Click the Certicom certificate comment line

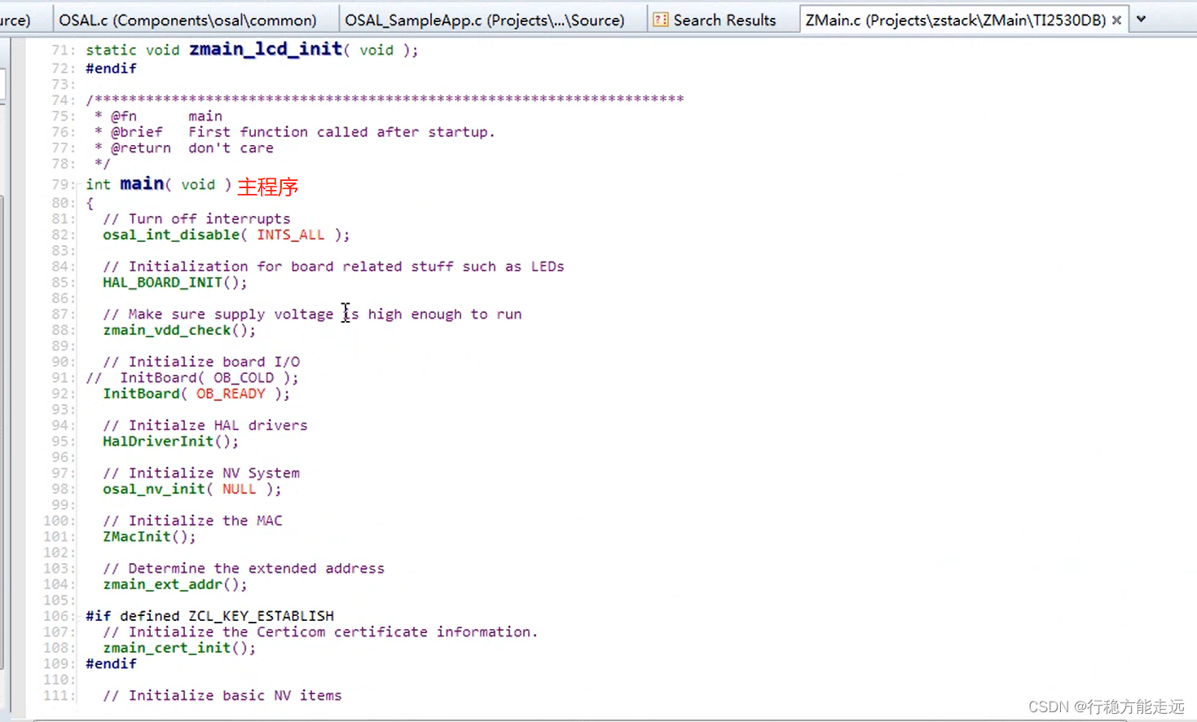[320, 632]
